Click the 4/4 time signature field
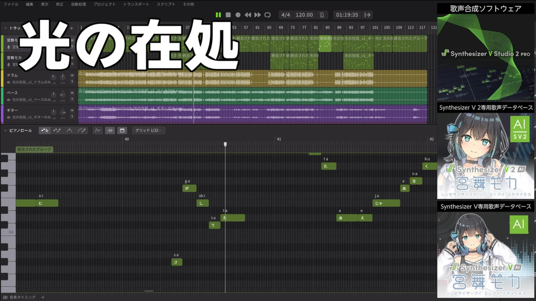The image size is (536, 301). pyautogui.click(x=286, y=14)
